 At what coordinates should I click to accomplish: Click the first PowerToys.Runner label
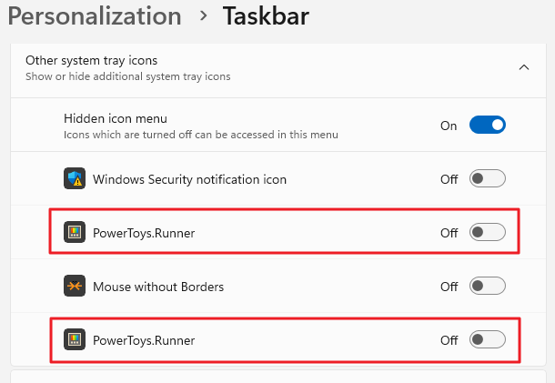(144, 233)
